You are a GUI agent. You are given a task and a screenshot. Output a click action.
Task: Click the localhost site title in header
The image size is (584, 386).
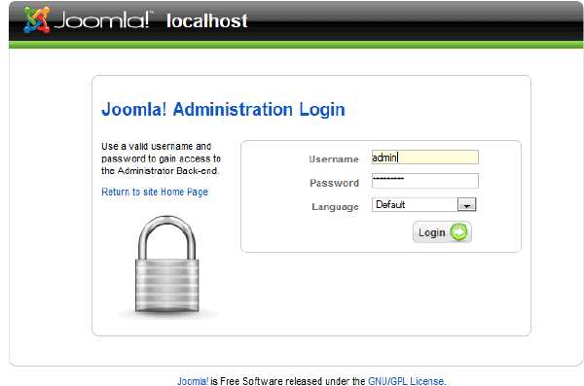coord(207,20)
